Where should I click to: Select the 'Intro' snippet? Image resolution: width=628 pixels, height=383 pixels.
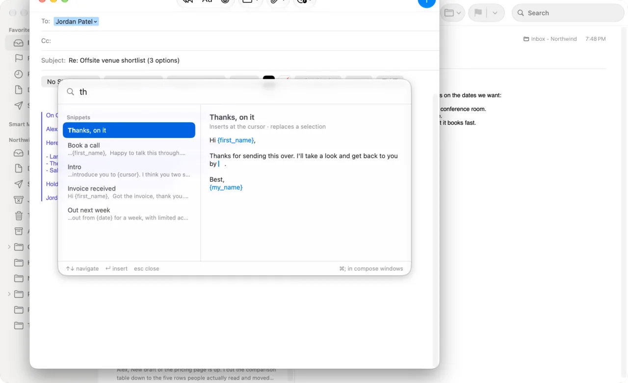coord(129,170)
